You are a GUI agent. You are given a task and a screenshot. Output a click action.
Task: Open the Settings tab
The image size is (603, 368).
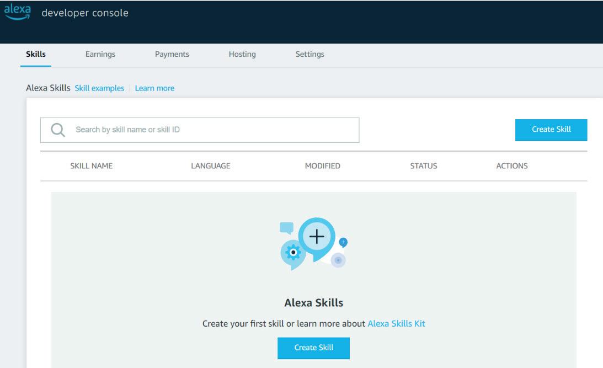[309, 54]
